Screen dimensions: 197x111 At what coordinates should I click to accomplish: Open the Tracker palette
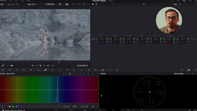pos(81,70)
